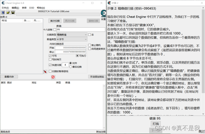Image resolution: width=205 pixels, height=134 pixels.
Task: Enable 扫描时暂停游戏 checkbox
Action: click(x=50, y=71)
